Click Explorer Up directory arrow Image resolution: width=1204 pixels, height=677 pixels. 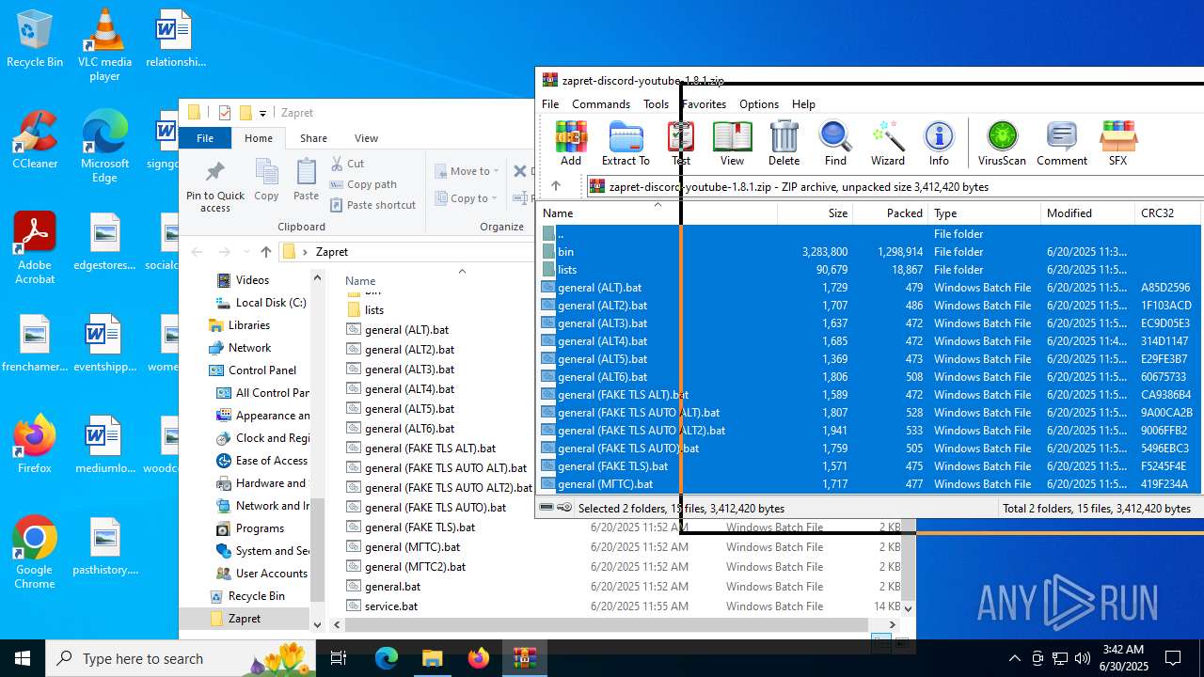click(266, 251)
